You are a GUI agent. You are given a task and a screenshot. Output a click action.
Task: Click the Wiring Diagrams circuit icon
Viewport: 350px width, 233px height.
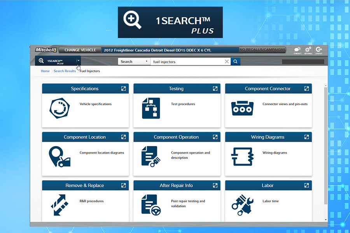tap(242, 156)
